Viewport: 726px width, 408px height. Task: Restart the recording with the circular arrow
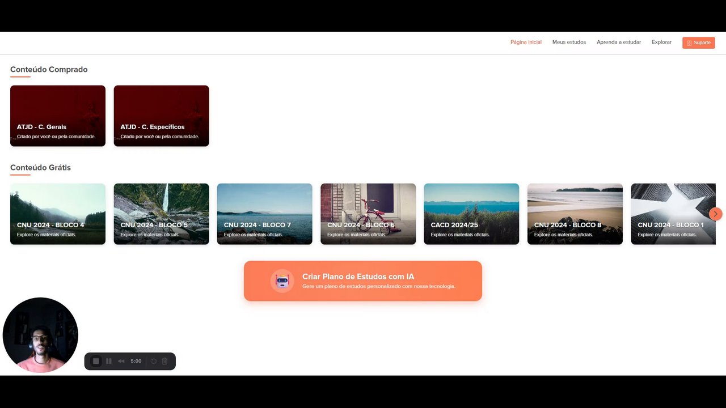tap(154, 361)
